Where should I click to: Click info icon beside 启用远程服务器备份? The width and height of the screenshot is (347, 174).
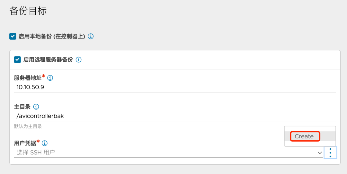point(78,60)
